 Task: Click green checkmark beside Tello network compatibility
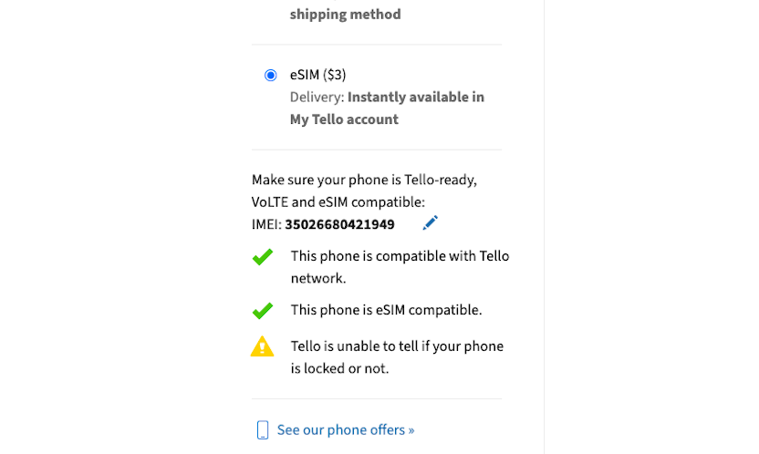click(x=263, y=258)
